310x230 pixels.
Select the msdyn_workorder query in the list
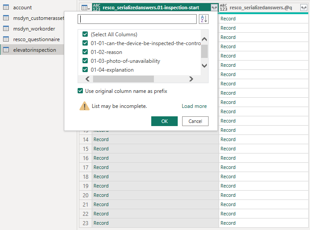click(34, 29)
